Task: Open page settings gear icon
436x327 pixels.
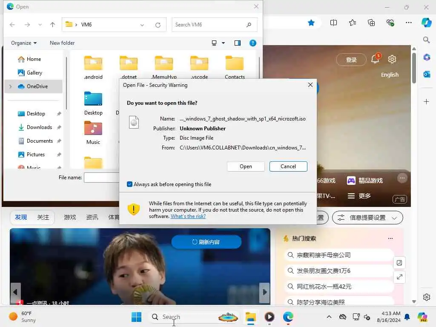Action: point(392,59)
